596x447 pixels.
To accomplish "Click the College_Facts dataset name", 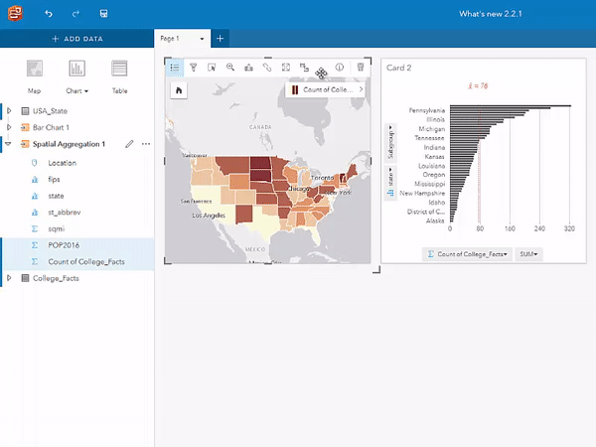I will pyautogui.click(x=56, y=278).
